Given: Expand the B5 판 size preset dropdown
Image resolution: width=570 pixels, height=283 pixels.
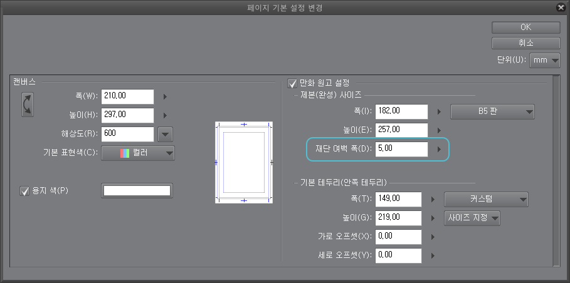Looking at the screenshot, I should 492,112.
